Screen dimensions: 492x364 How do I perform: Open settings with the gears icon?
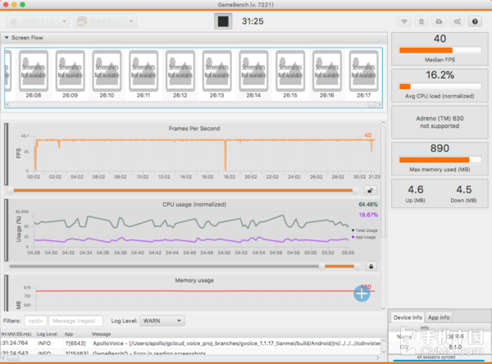(456, 21)
